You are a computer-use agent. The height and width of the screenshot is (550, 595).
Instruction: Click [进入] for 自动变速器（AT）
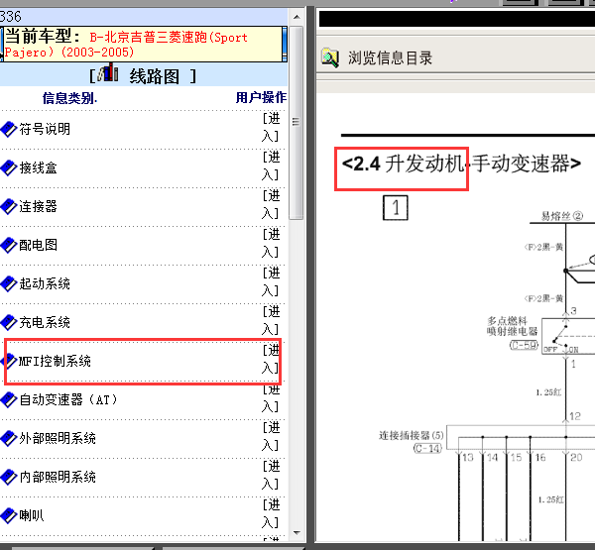pyautogui.click(x=272, y=398)
